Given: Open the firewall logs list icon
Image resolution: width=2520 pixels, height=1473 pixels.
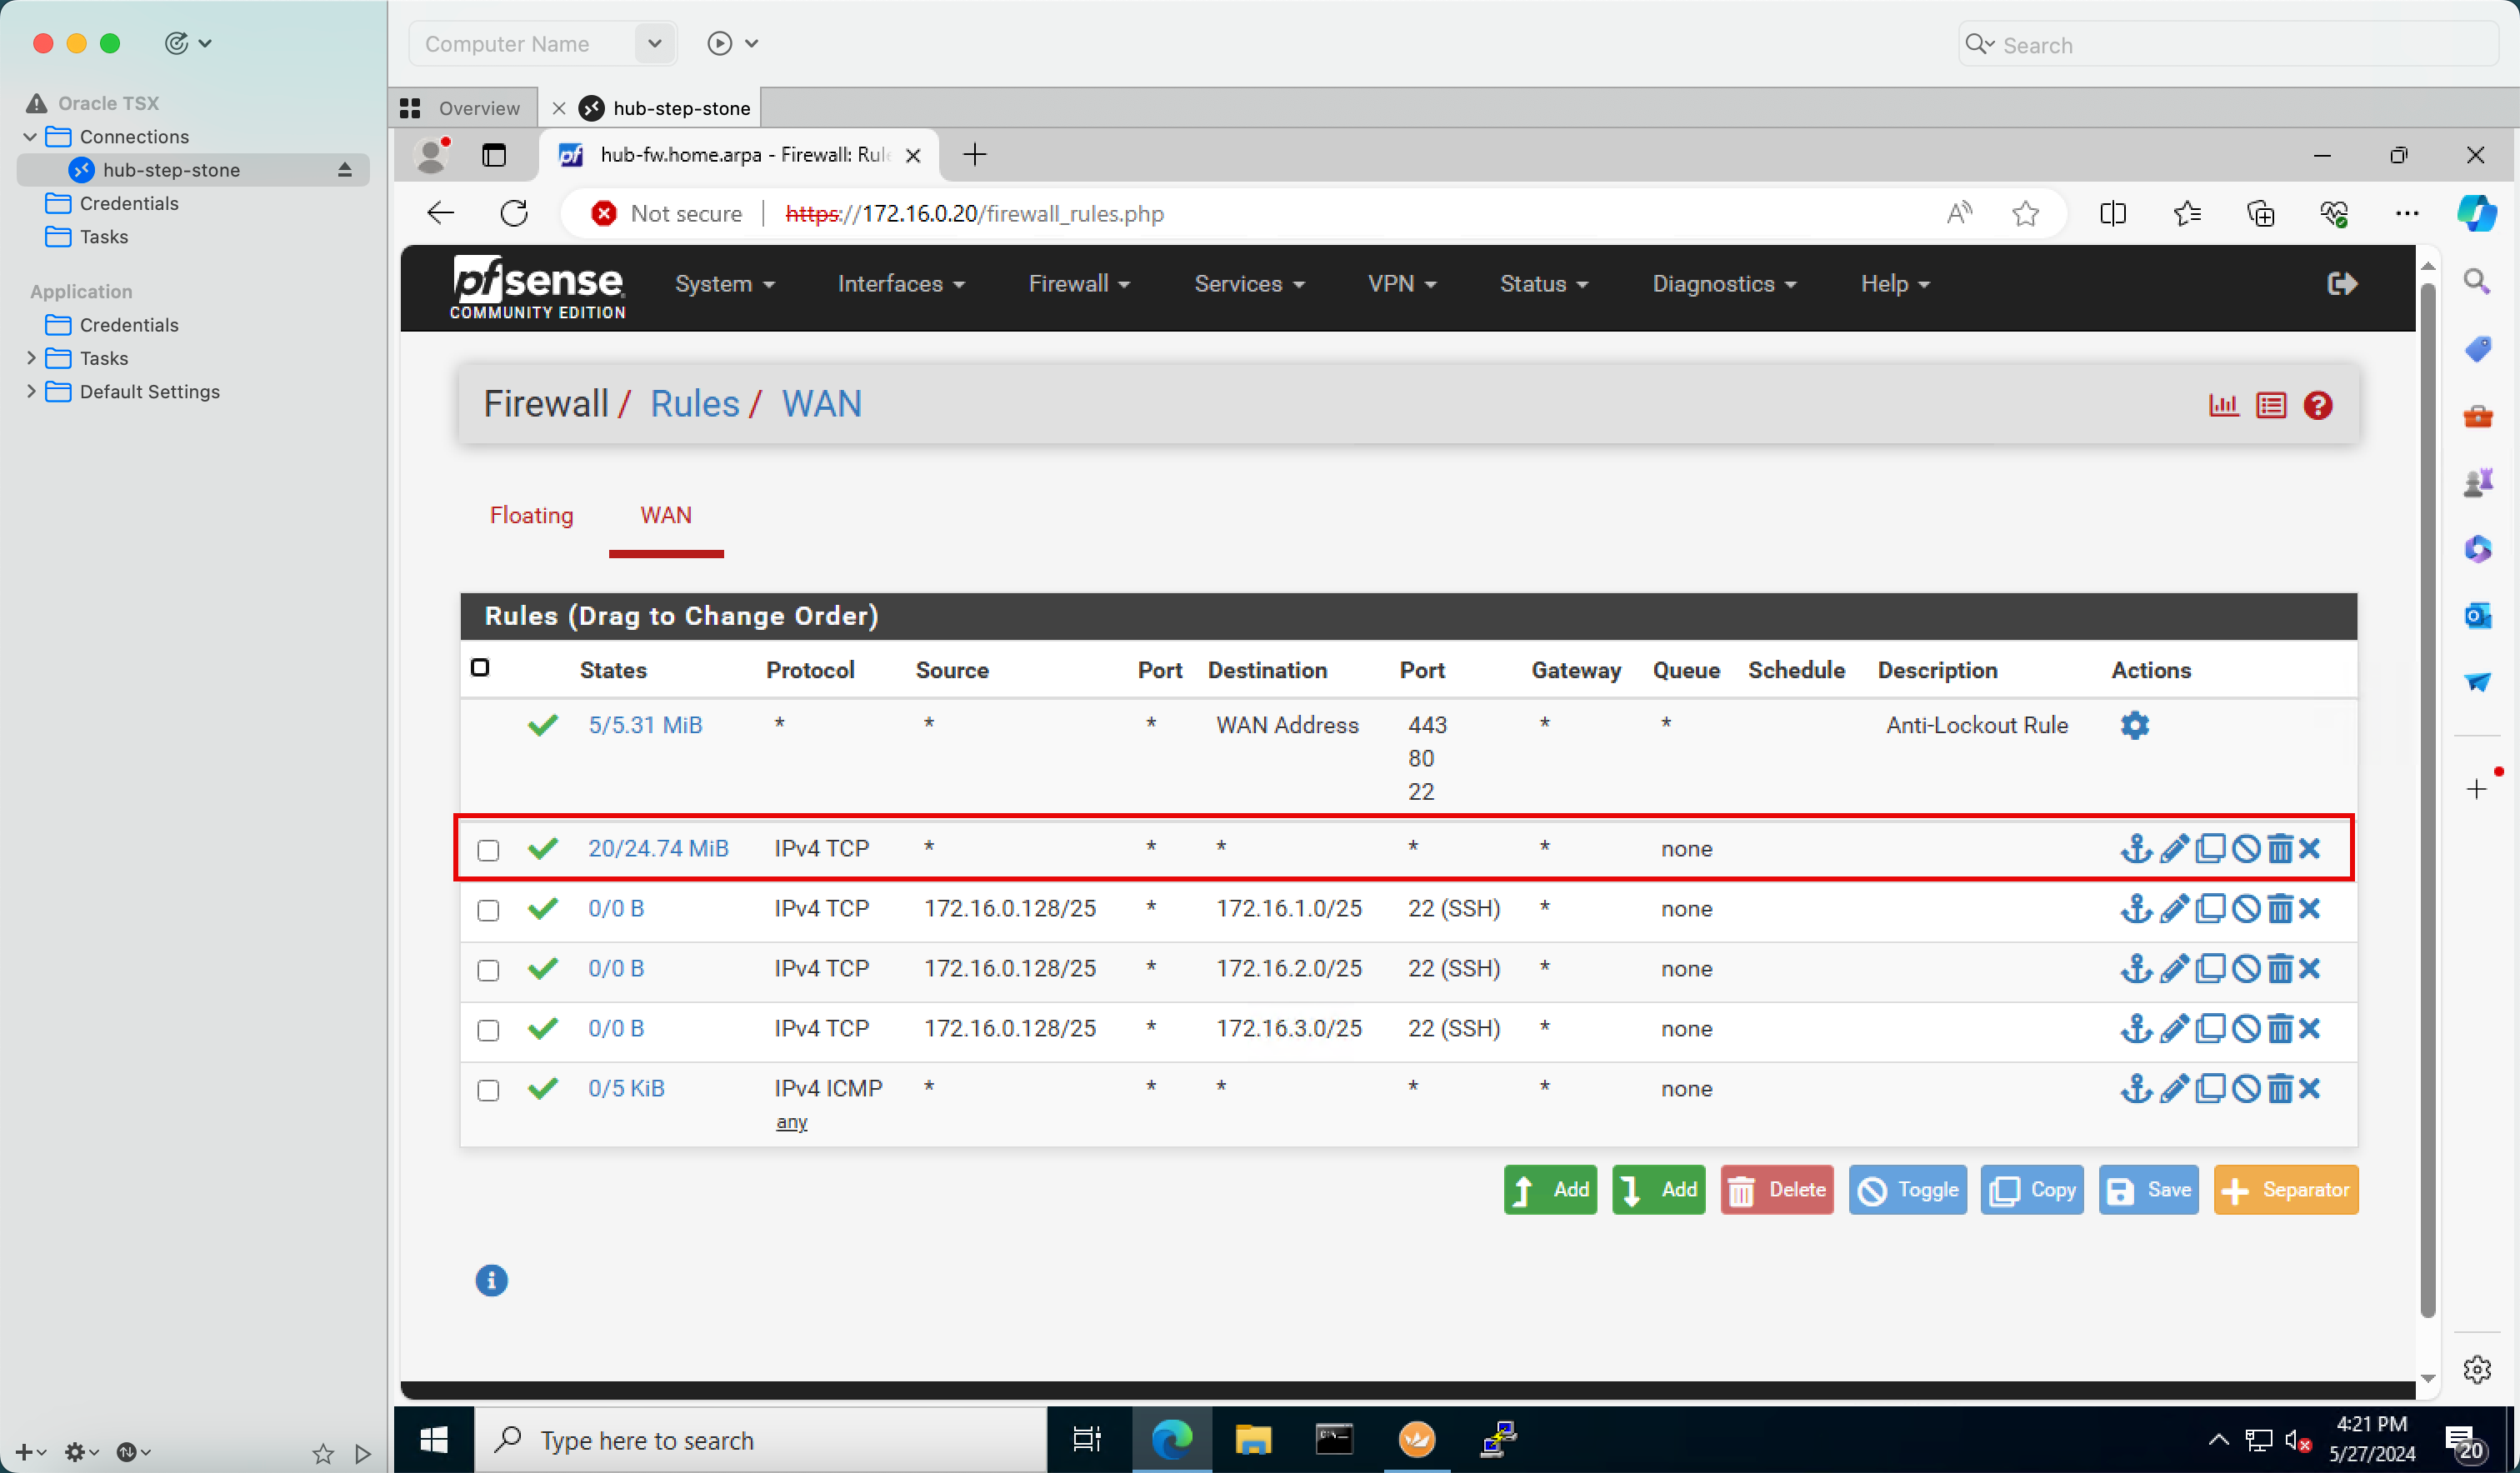Looking at the screenshot, I should pyautogui.click(x=2271, y=405).
